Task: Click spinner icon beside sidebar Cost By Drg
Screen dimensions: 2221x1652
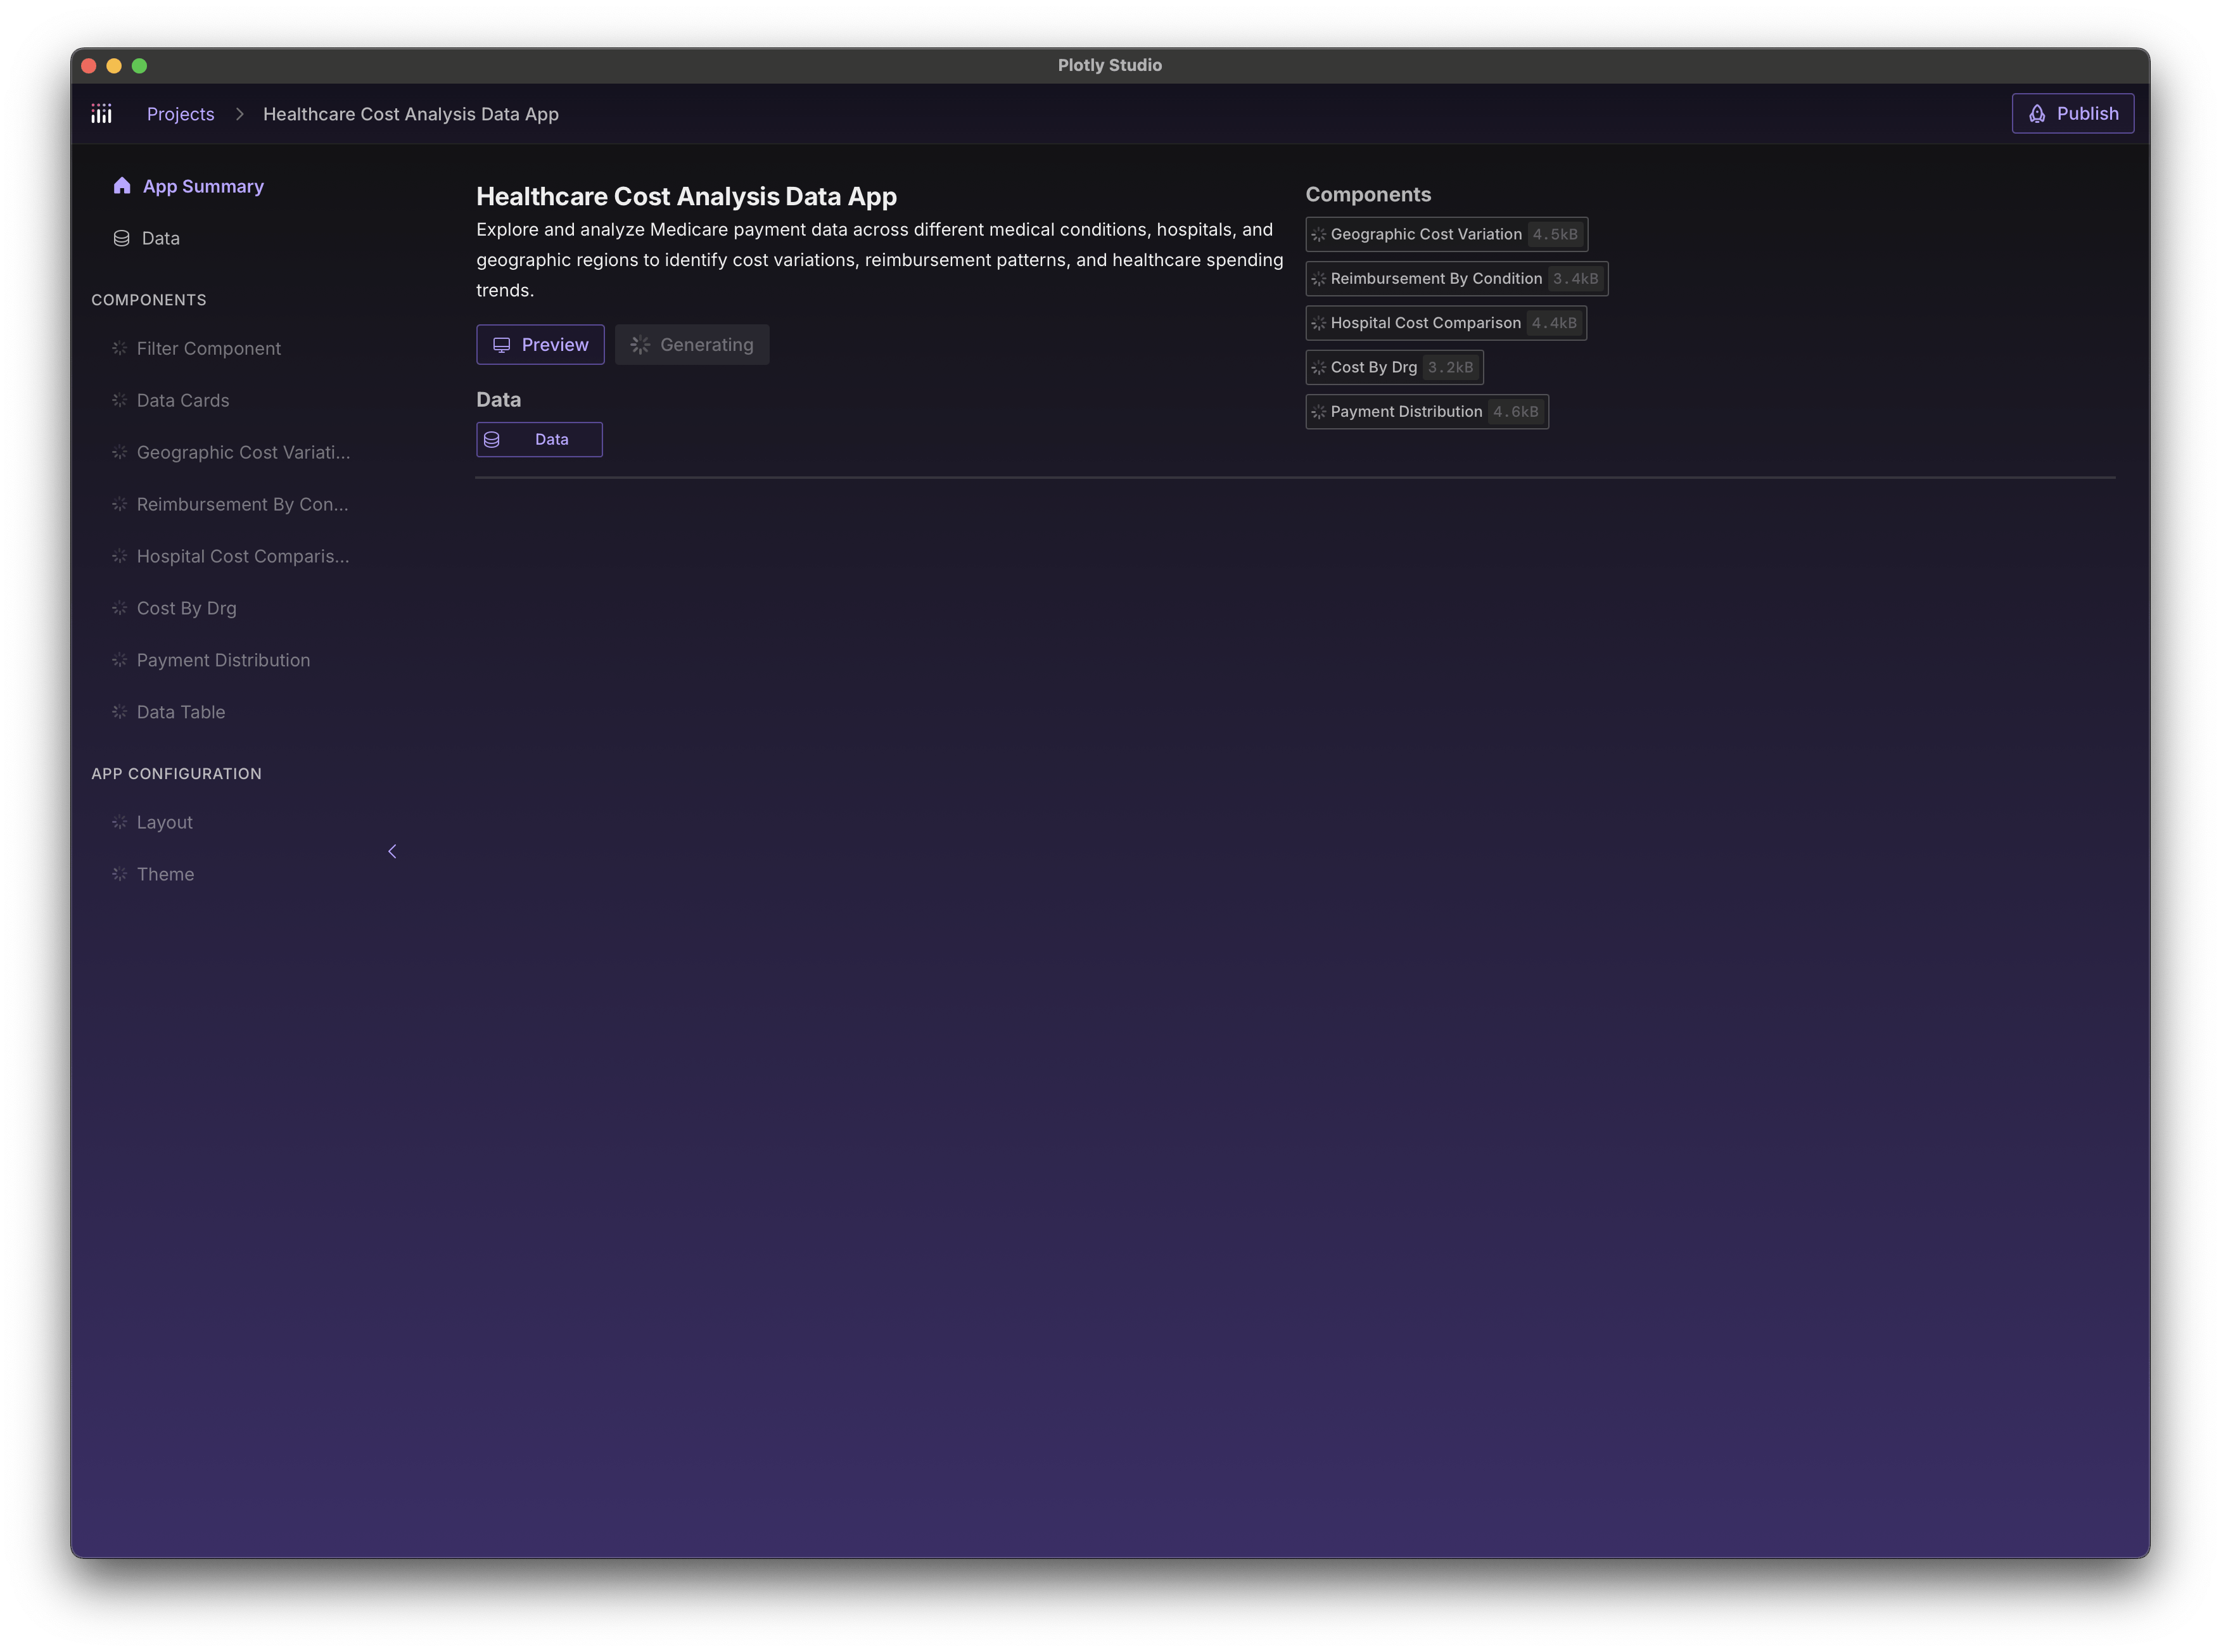Action: coord(119,608)
